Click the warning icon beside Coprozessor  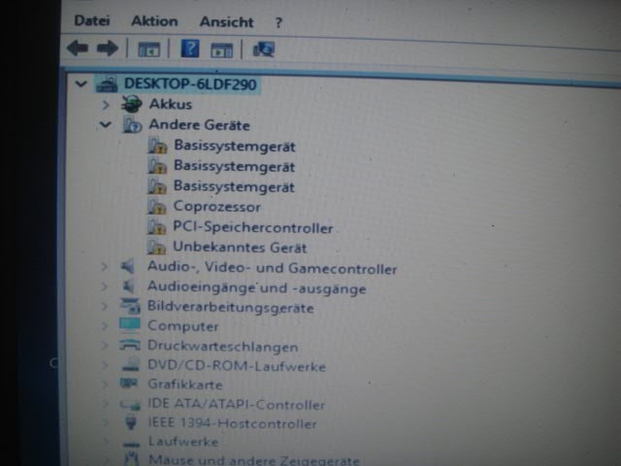point(156,206)
